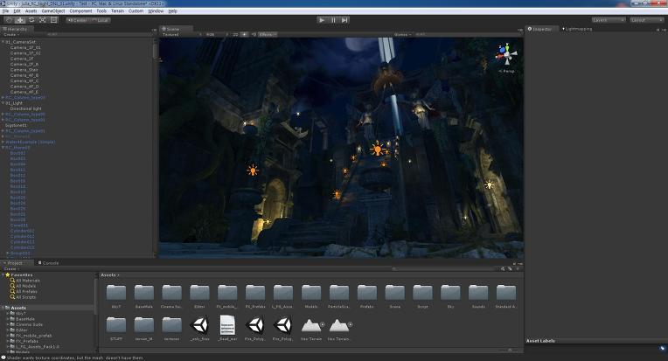Switch to the Console tab

tap(48, 263)
